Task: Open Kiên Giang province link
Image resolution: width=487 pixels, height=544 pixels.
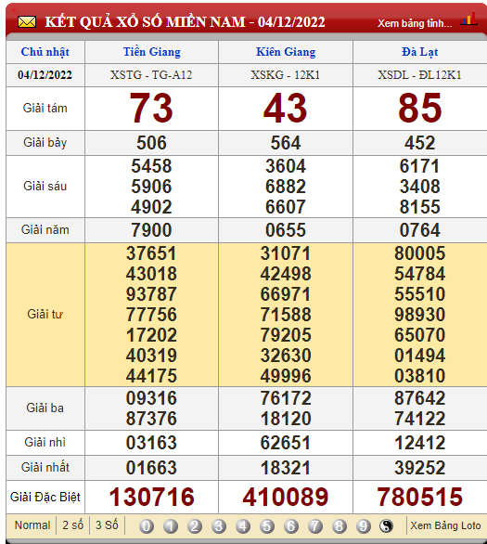Action: point(286,52)
